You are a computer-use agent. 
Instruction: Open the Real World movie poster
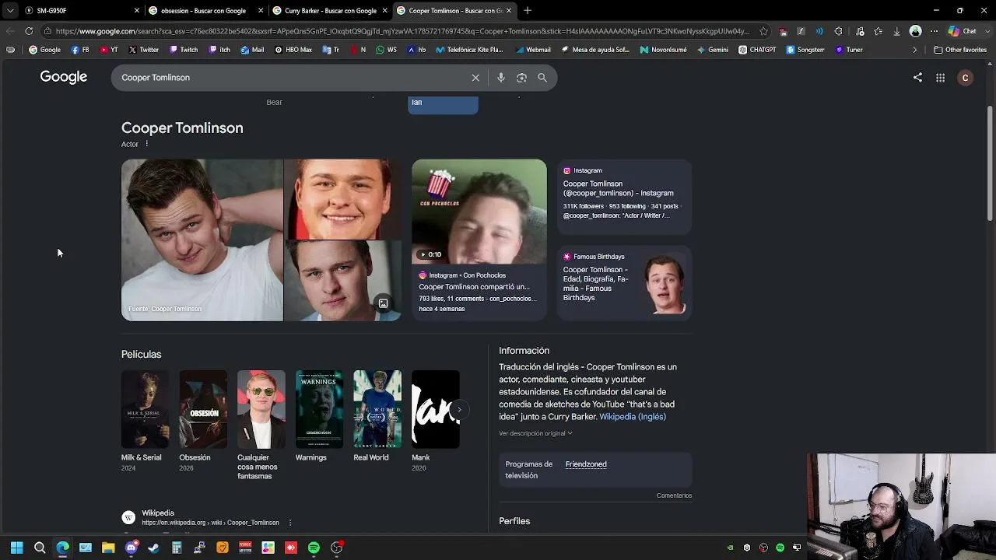(377, 409)
